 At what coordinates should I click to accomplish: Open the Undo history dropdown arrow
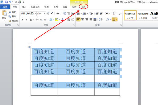[13, 2]
